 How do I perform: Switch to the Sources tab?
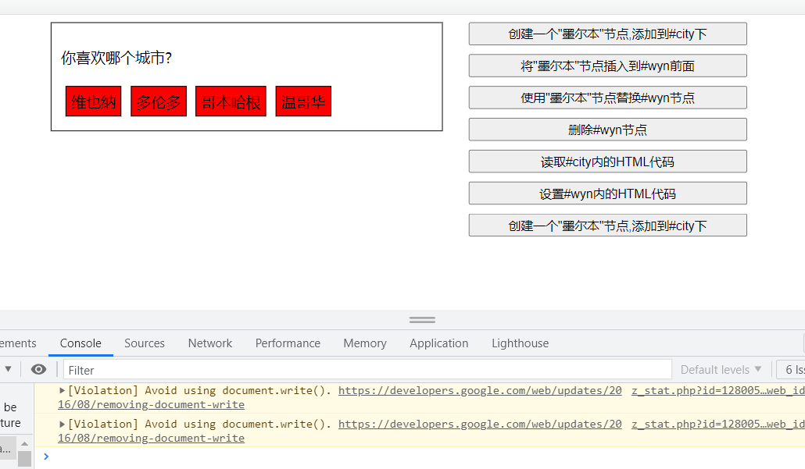(145, 343)
